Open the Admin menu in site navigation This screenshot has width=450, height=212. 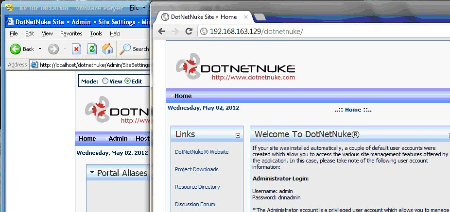click(x=118, y=139)
